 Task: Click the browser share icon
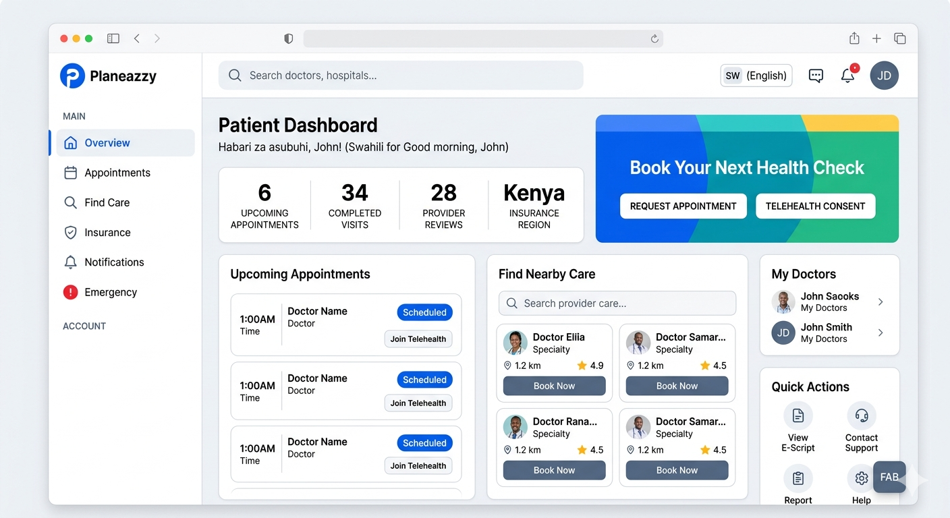pos(854,38)
